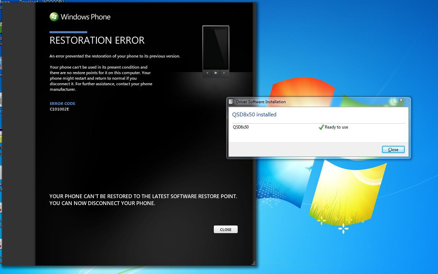
Task: Click Close in the Driver Software Installation dialog
Action: (x=393, y=149)
